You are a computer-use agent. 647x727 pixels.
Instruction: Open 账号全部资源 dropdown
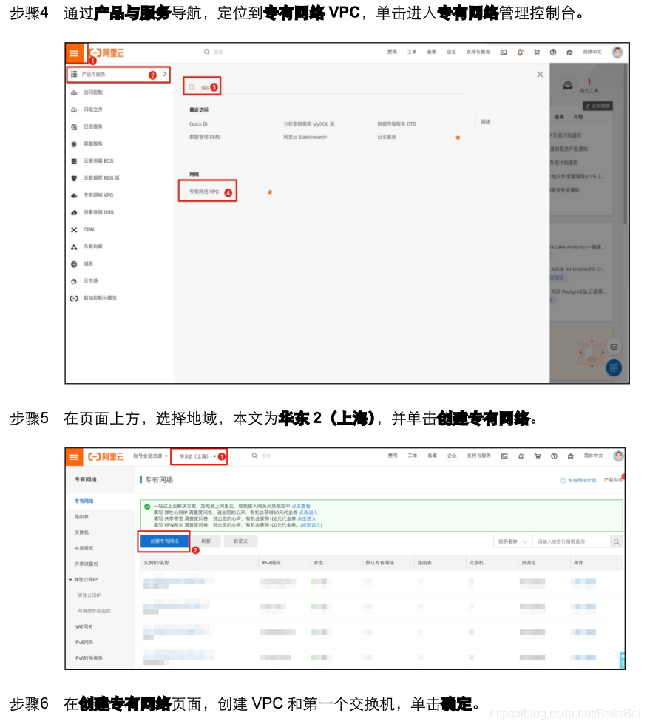click(151, 456)
